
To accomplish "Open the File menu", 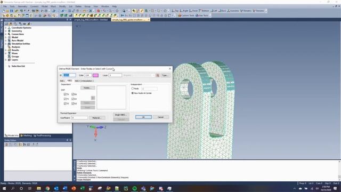I will 5,6.
